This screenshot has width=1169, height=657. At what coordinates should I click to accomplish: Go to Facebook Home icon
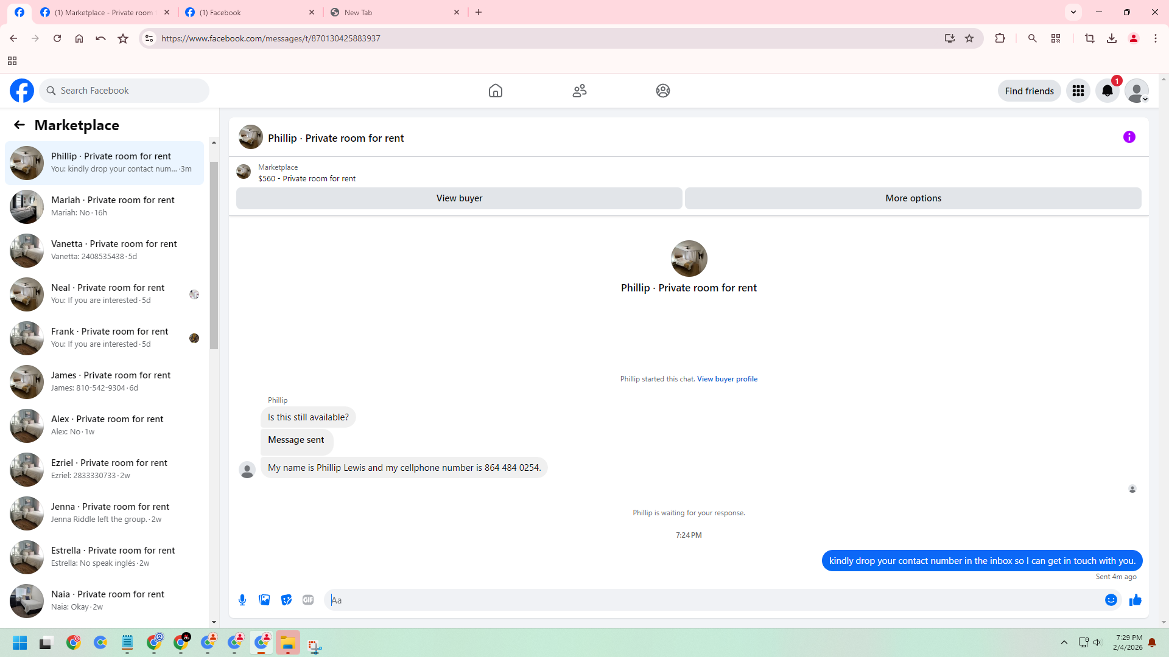click(495, 91)
